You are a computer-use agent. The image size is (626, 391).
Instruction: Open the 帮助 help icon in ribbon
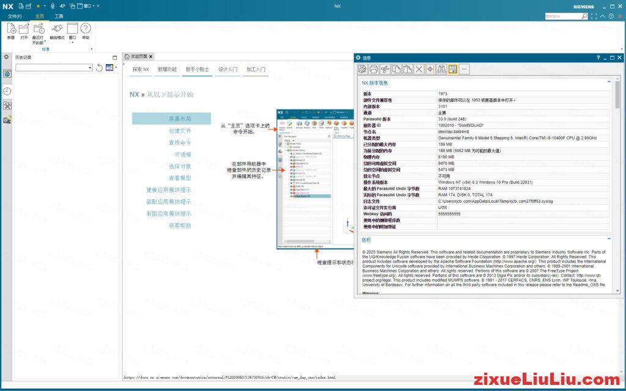[86, 28]
